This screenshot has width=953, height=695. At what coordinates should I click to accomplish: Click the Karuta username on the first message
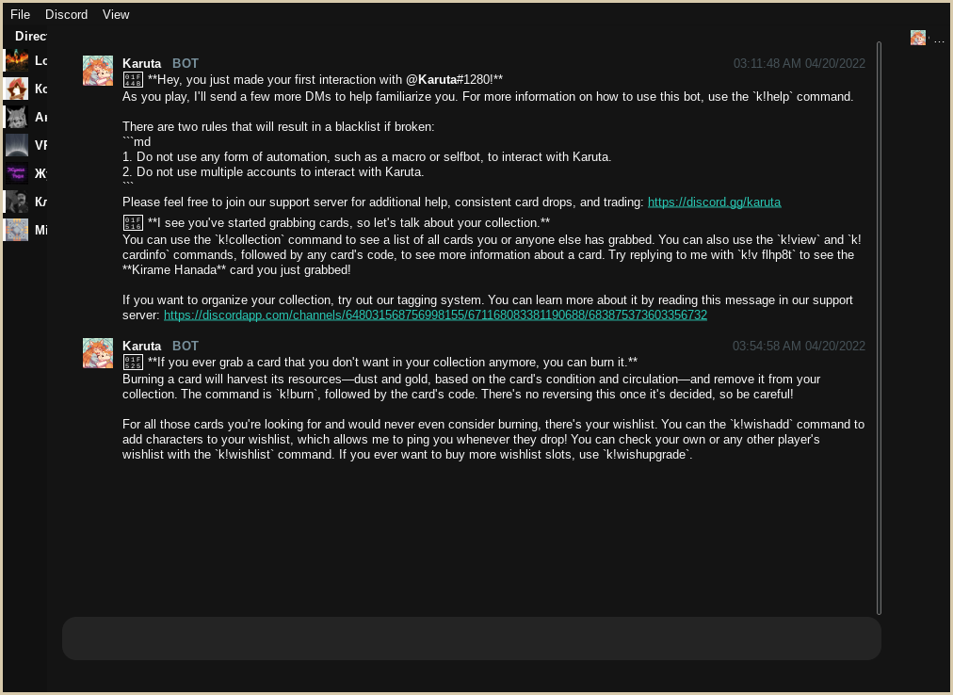coord(141,63)
